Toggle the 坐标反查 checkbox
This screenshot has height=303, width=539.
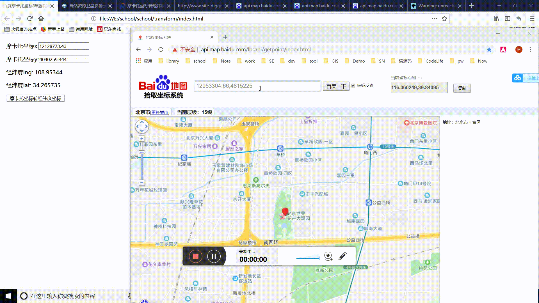[353, 86]
